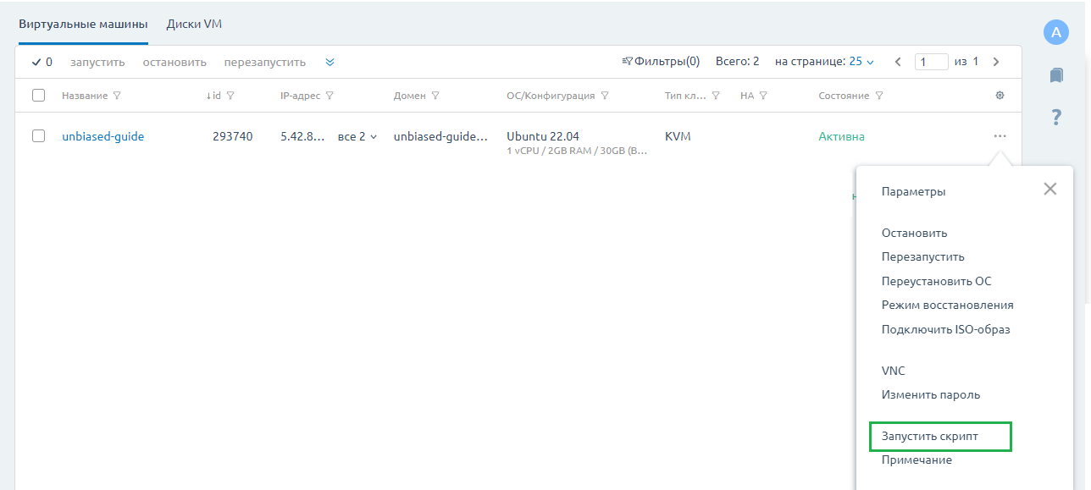Image resolution: width=1091 pixels, height=490 pixels.
Task: Click the user avatar icon
Action: click(1055, 33)
